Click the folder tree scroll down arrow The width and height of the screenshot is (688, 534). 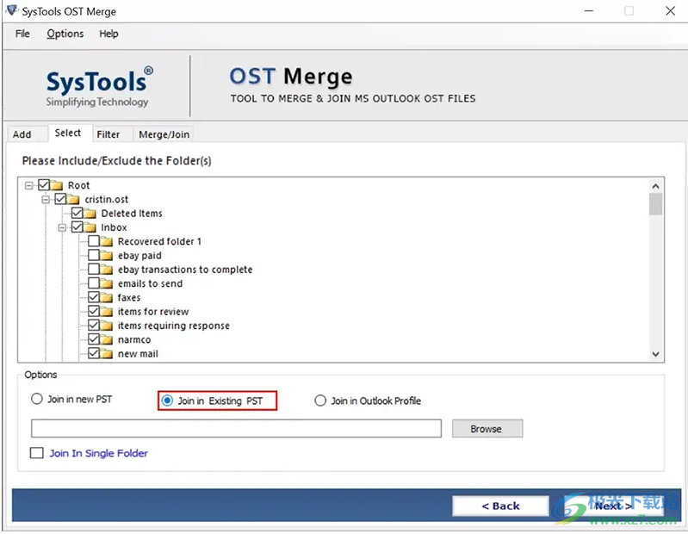(x=656, y=353)
